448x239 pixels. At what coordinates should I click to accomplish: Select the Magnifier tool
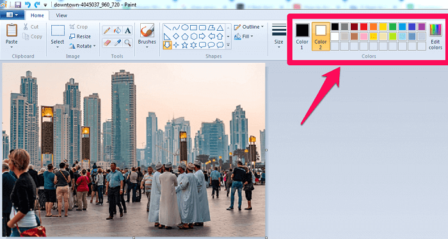pos(128,43)
